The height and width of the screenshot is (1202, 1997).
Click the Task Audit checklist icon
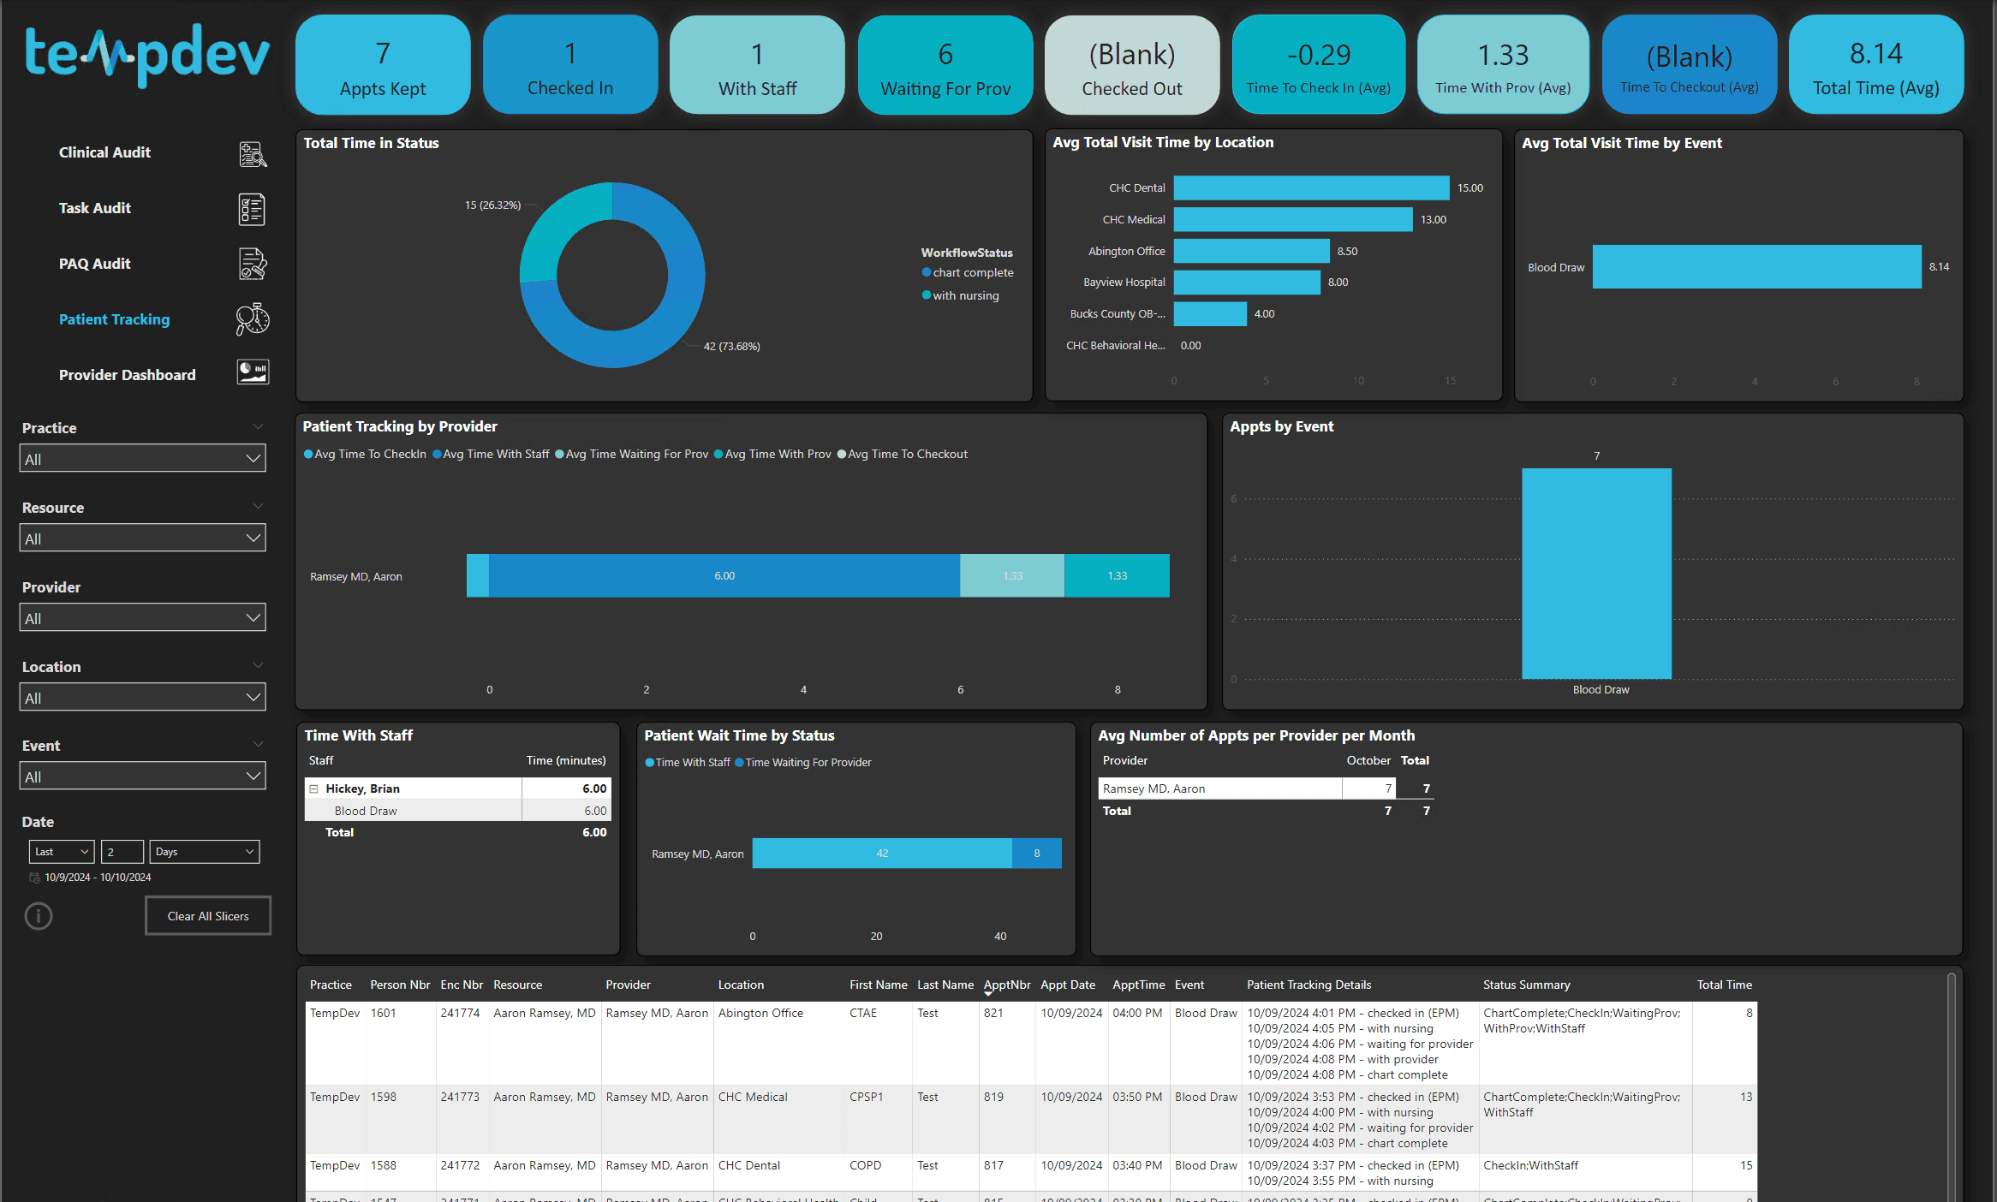click(x=252, y=209)
